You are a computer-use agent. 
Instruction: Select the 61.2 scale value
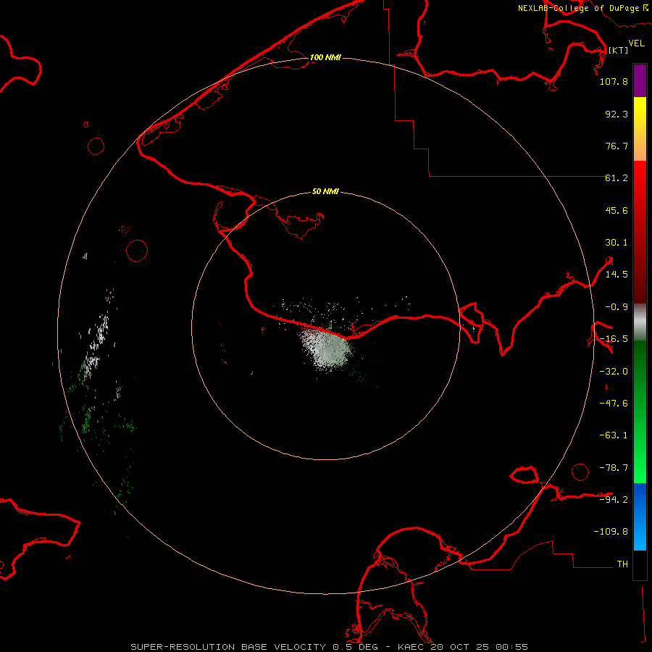[617, 178]
